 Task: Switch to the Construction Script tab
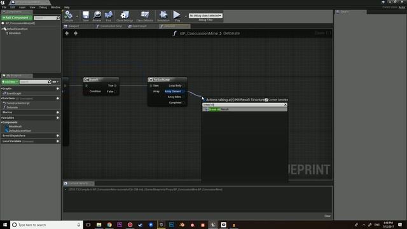[x=111, y=26]
